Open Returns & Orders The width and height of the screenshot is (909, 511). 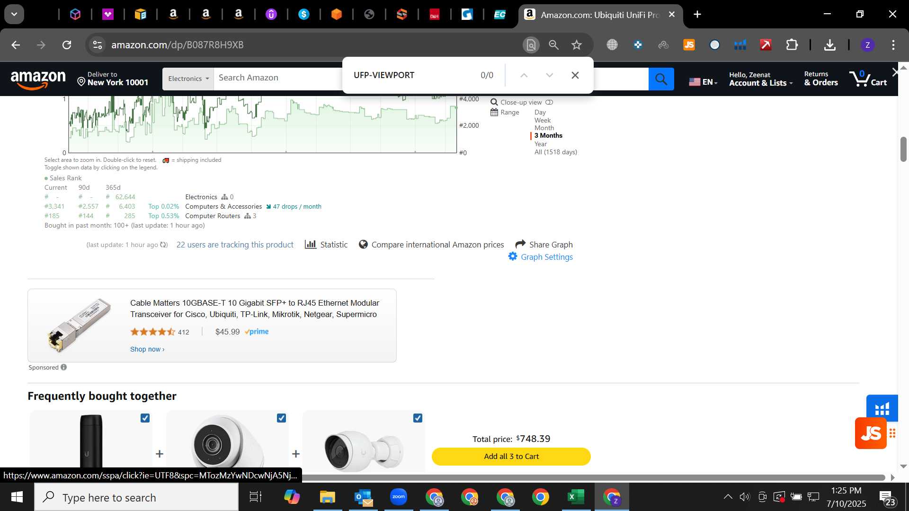(x=821, y=79)
